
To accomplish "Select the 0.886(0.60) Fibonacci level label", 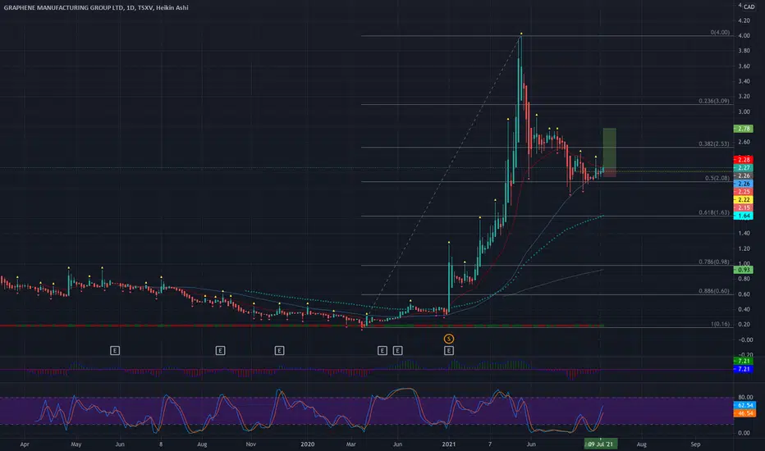I will click(714, 291).
